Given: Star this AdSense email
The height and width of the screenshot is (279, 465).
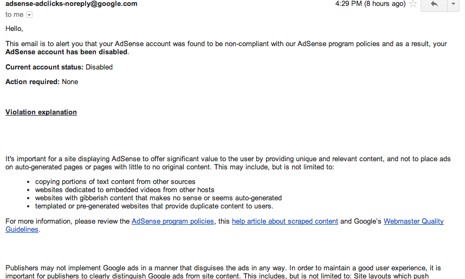Looking at the screenshot, I should coord(414,4).
